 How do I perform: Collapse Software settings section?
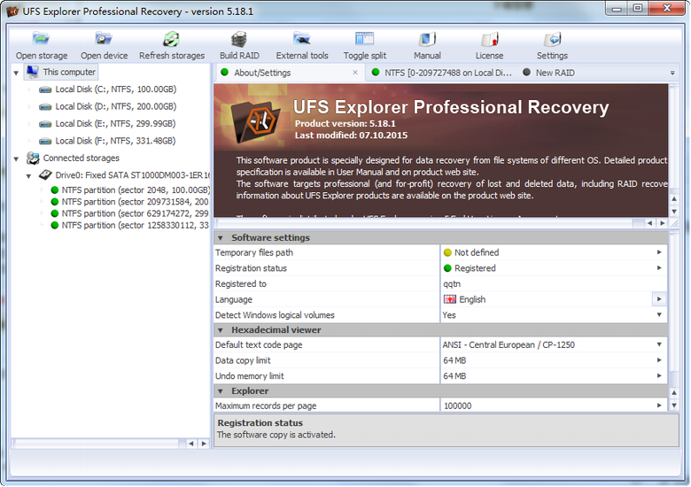coord(221,238)
